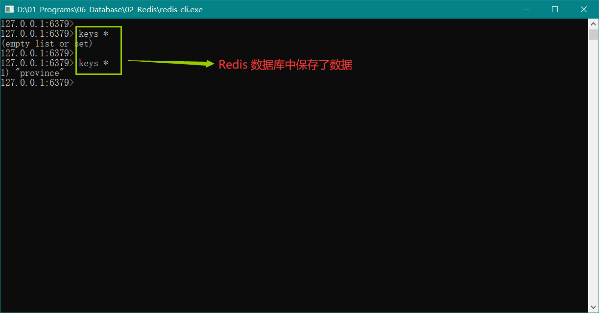
Task: Click the redis-cli console icon in title bar
Action: click(9, 9)
